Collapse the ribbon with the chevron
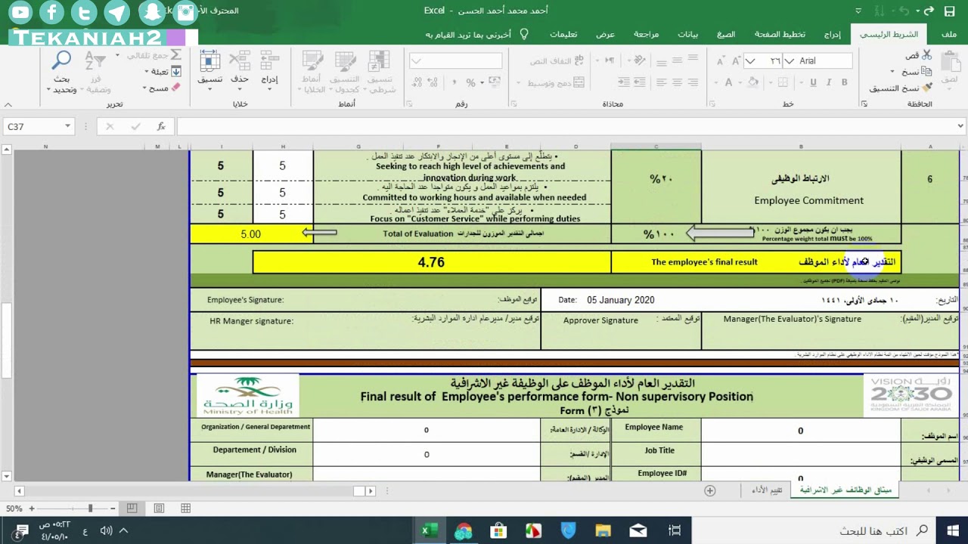This screenshot has height=544, width=968. coord(8,105)
